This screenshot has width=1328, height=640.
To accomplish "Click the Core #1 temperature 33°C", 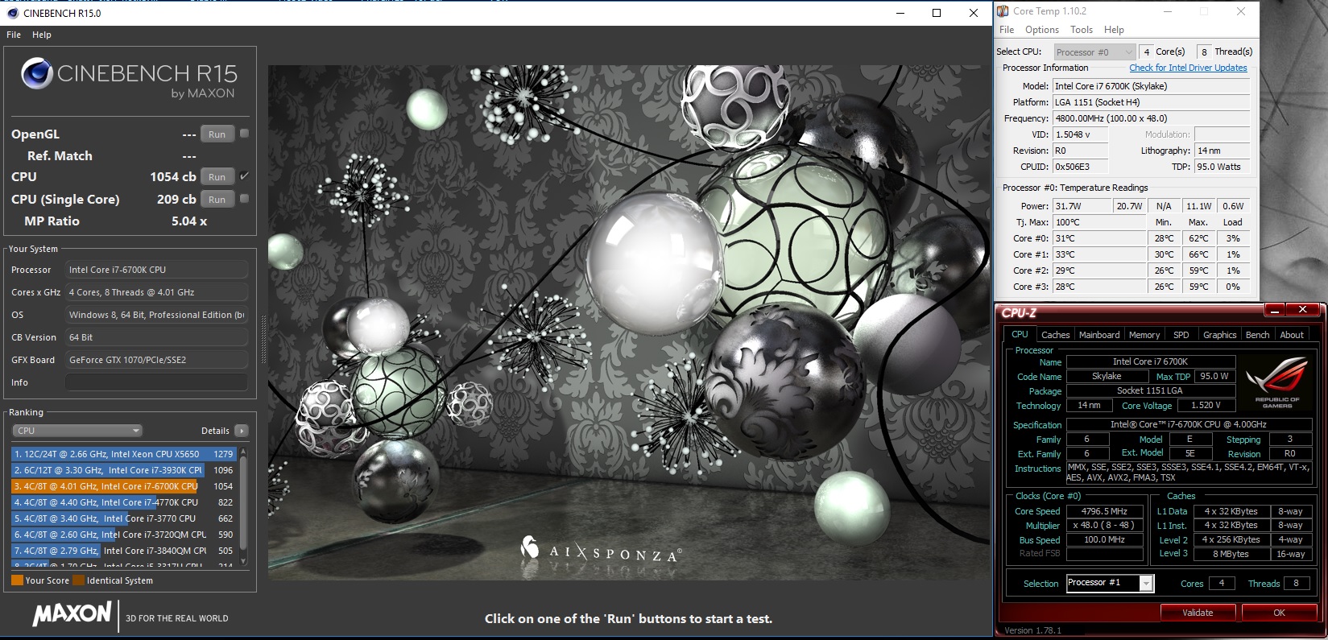I will [x=1098, y=254].
